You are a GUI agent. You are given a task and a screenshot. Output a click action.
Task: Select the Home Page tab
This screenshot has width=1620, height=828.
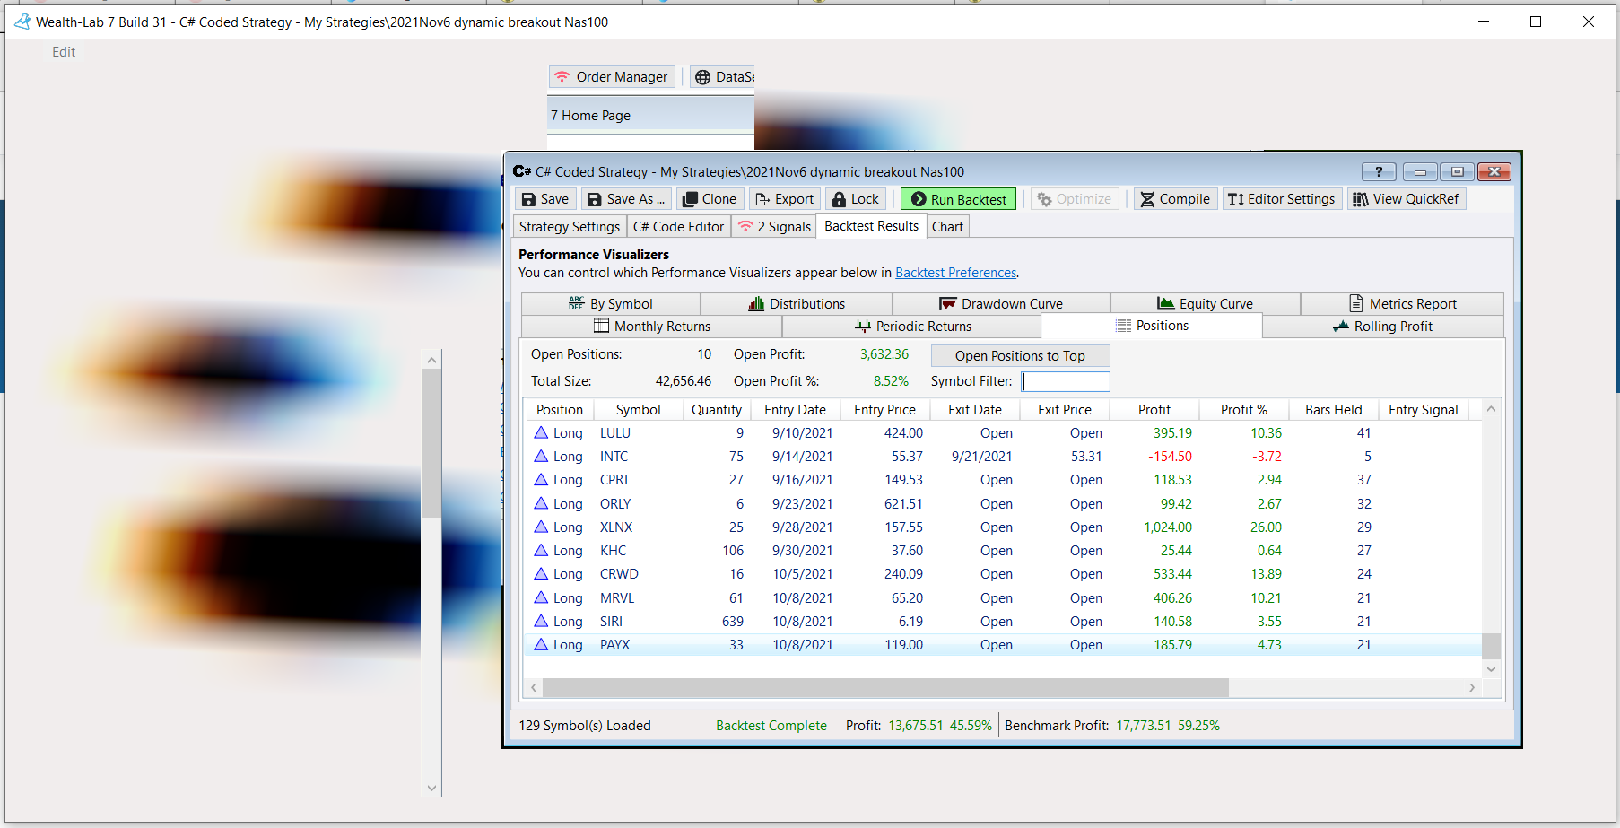pos(650,116)
